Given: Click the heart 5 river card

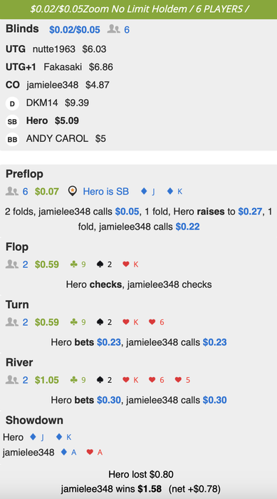Looking at the screenshot, I should (182, 380).
